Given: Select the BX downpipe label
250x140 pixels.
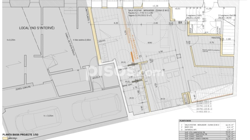Looking at the screenshot, I should coord(180,23).
